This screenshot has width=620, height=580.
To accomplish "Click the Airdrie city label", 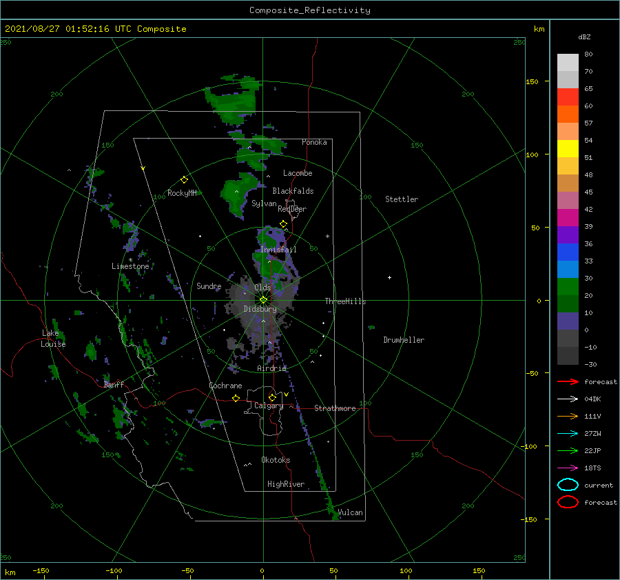I will 271,368.
